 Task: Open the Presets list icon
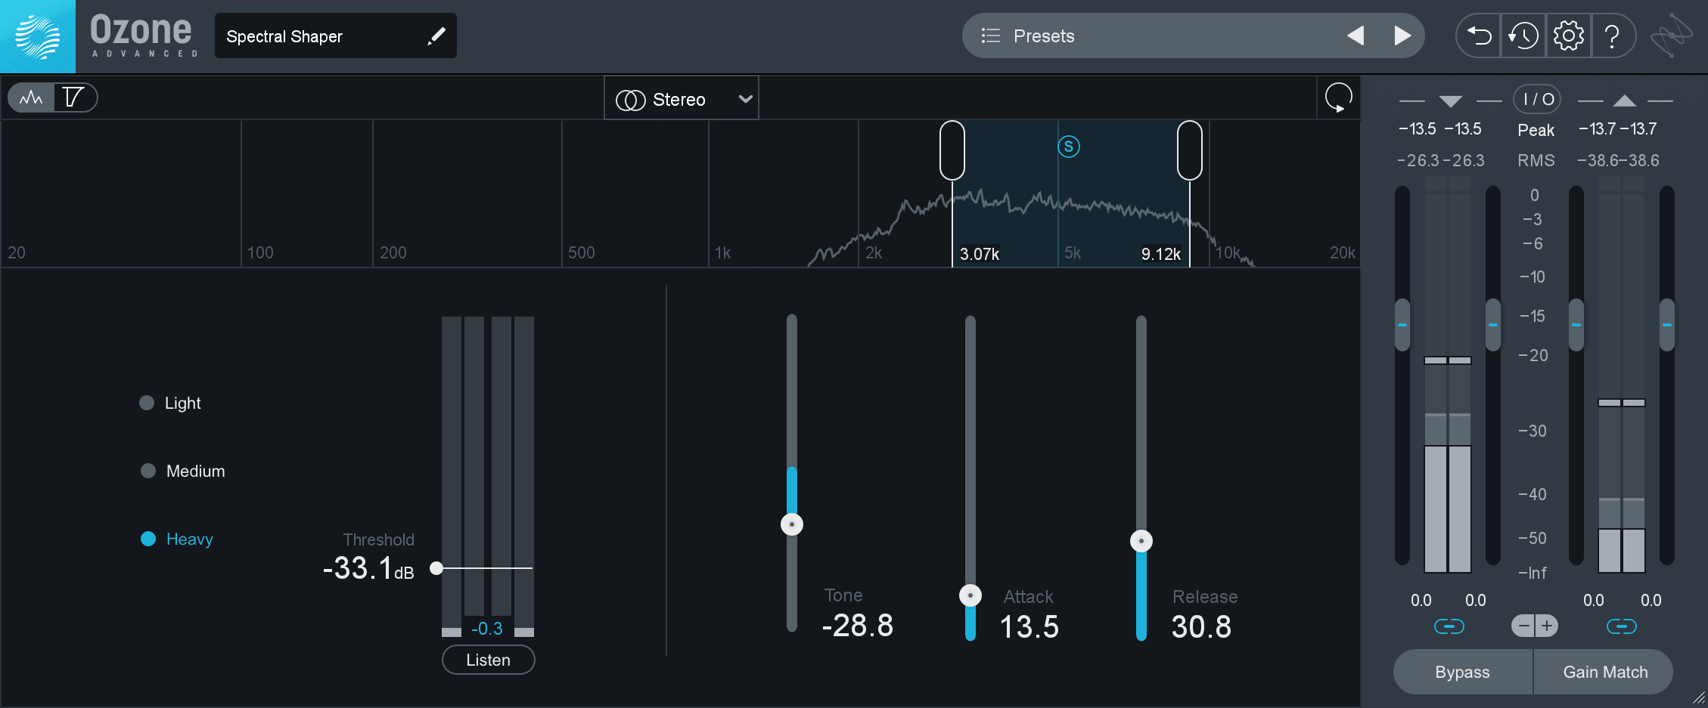tap(990, 36)
